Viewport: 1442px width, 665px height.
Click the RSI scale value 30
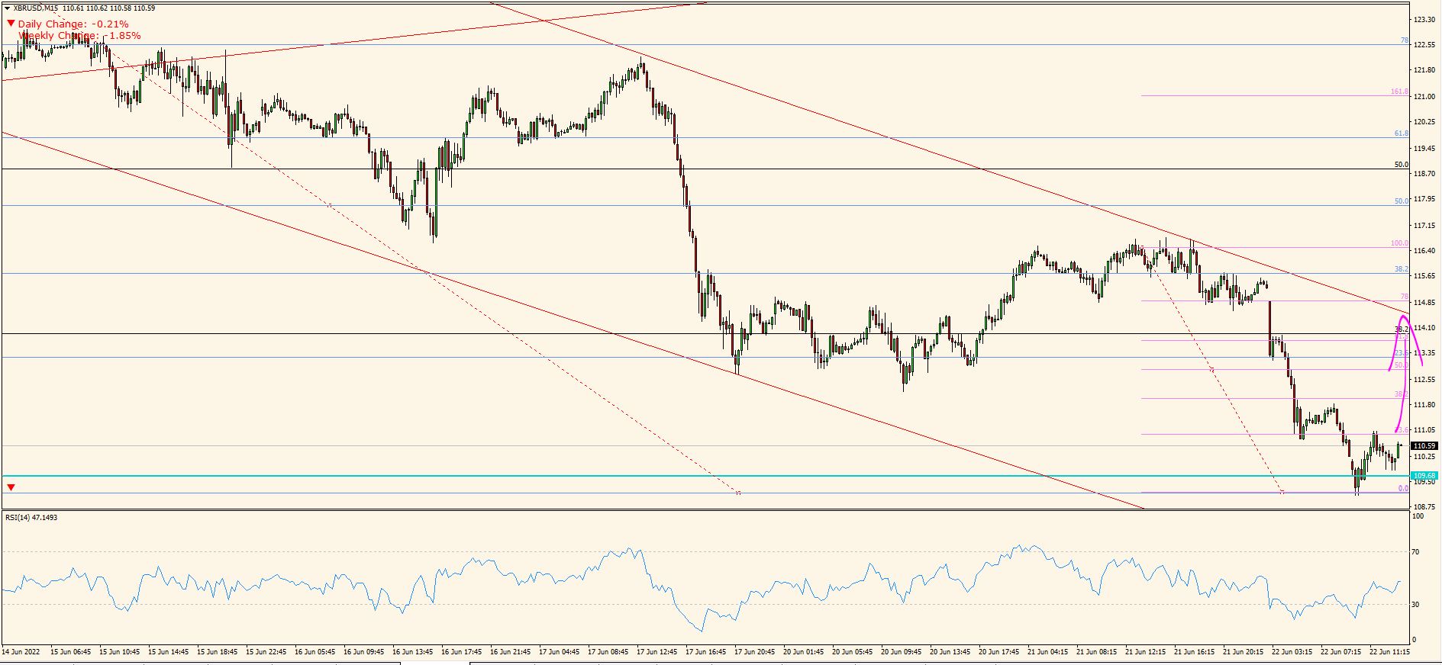coord(1416,605)
